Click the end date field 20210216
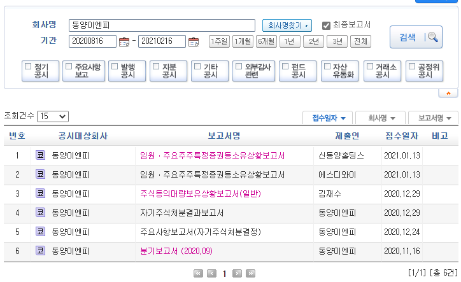This screenshot has width=461, height=282. tap(162, 41)
